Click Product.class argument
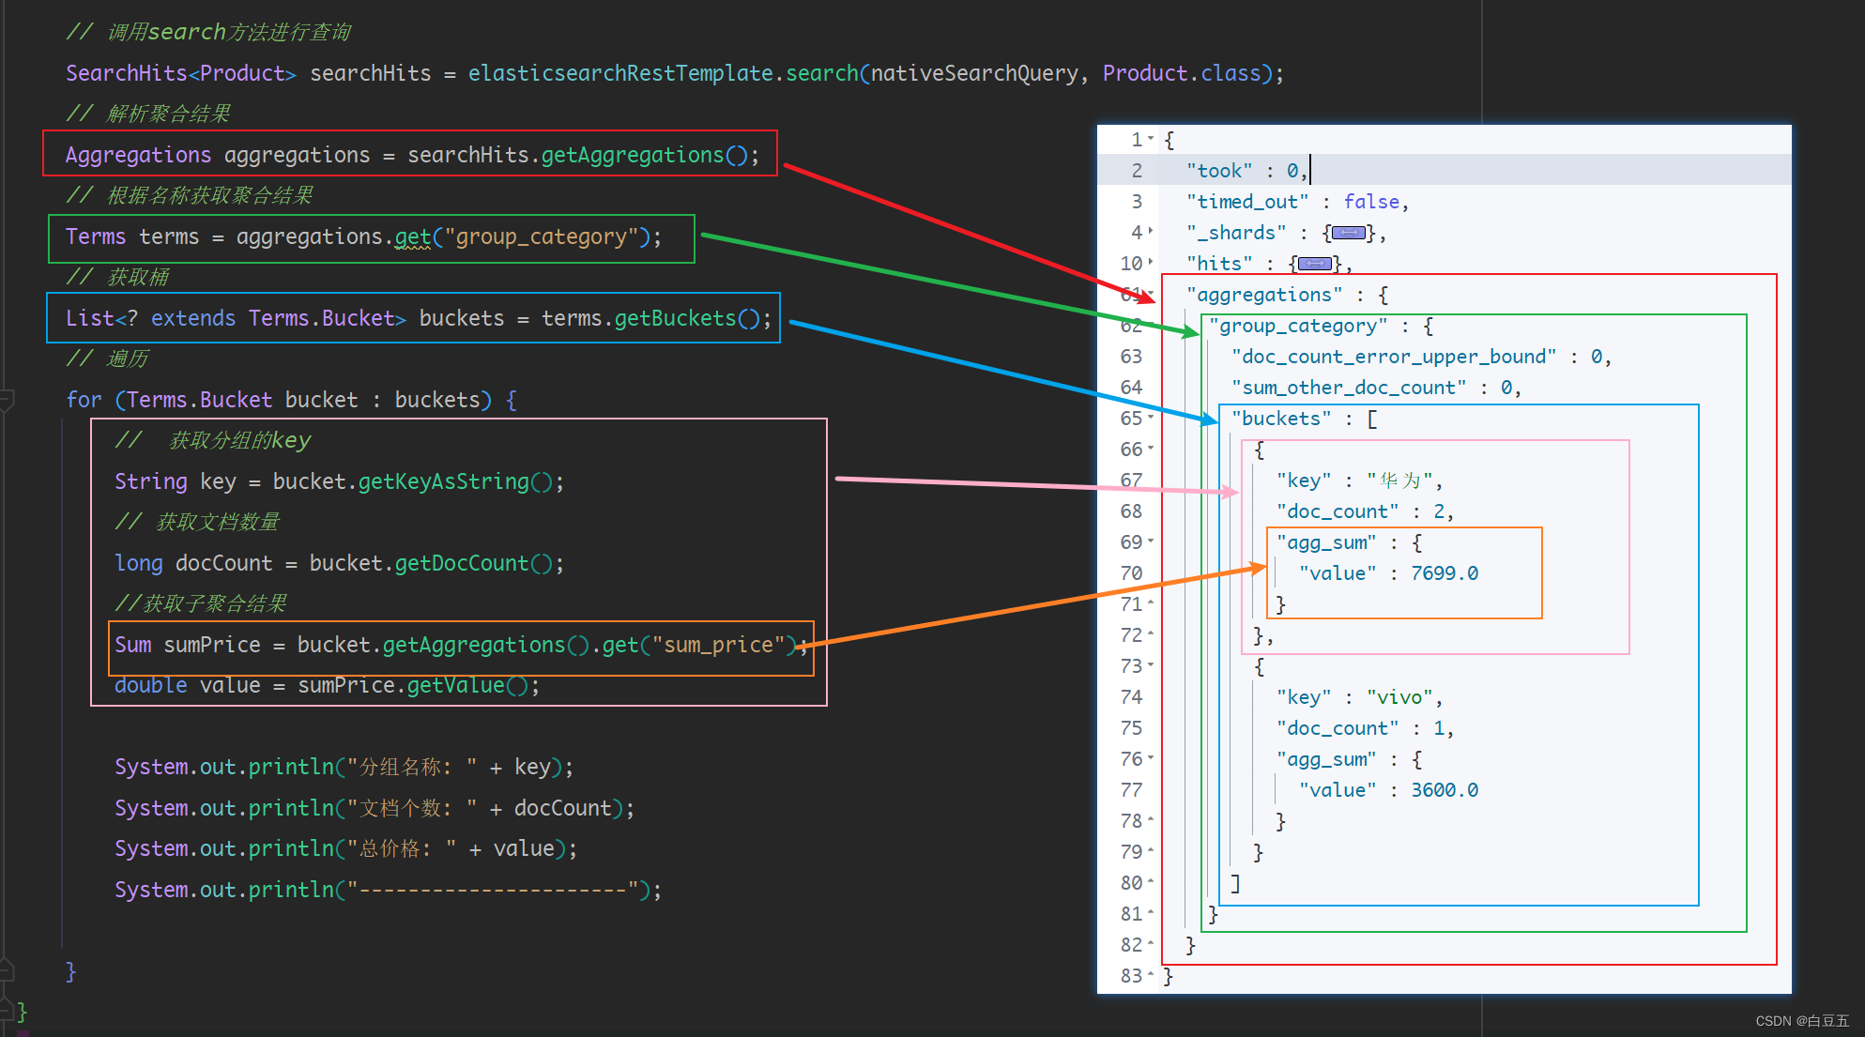Image resolution: width=1865 pixels, height=1037 pixels. [x=1182, y=73]
